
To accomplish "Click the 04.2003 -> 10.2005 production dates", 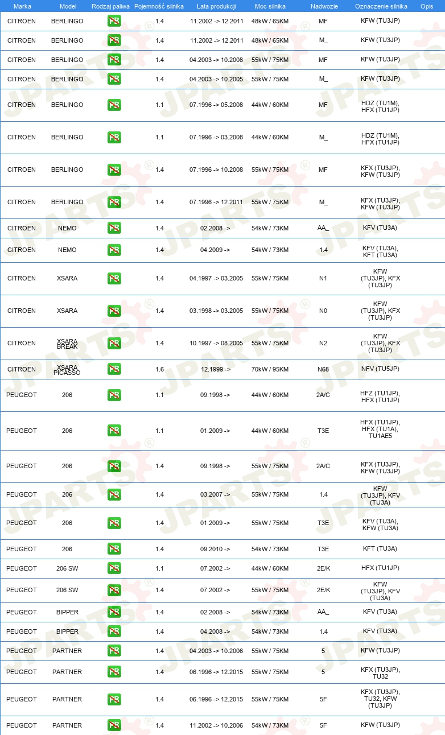I will [216, 79].
